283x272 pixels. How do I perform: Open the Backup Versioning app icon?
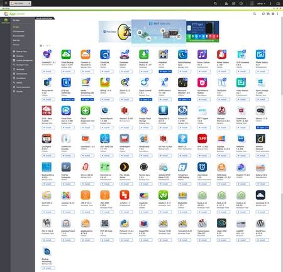click(x=47, y=251)
